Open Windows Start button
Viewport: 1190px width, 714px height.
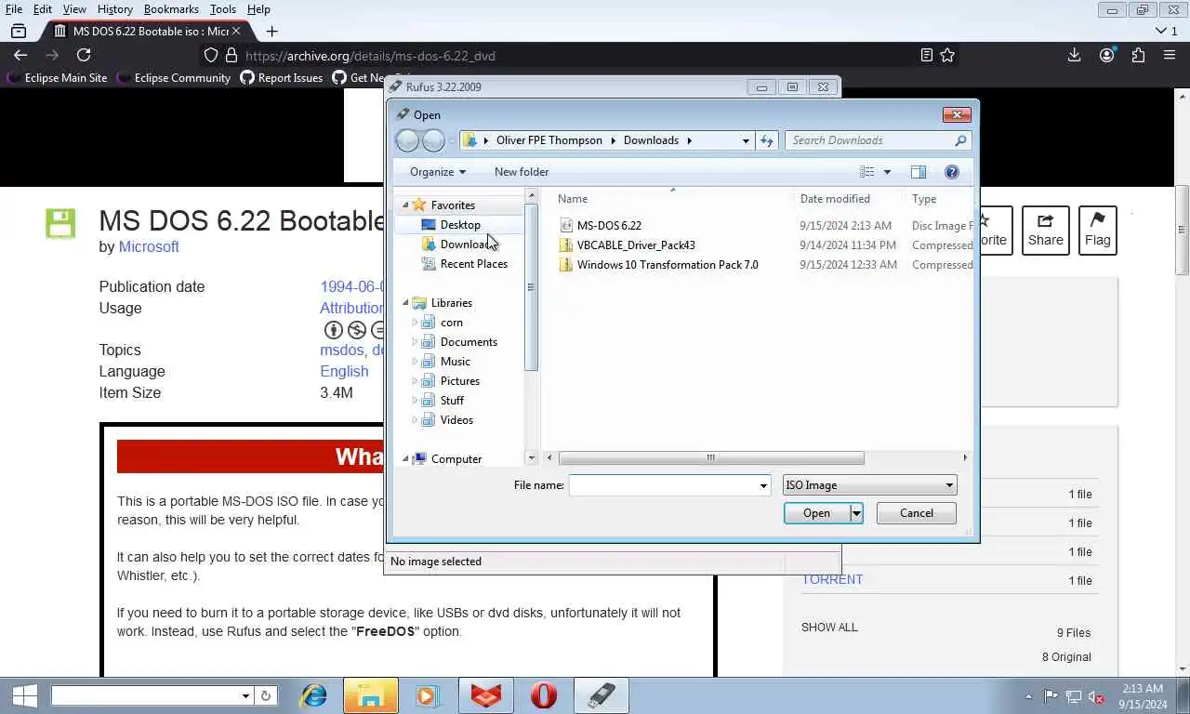point(24,695)
